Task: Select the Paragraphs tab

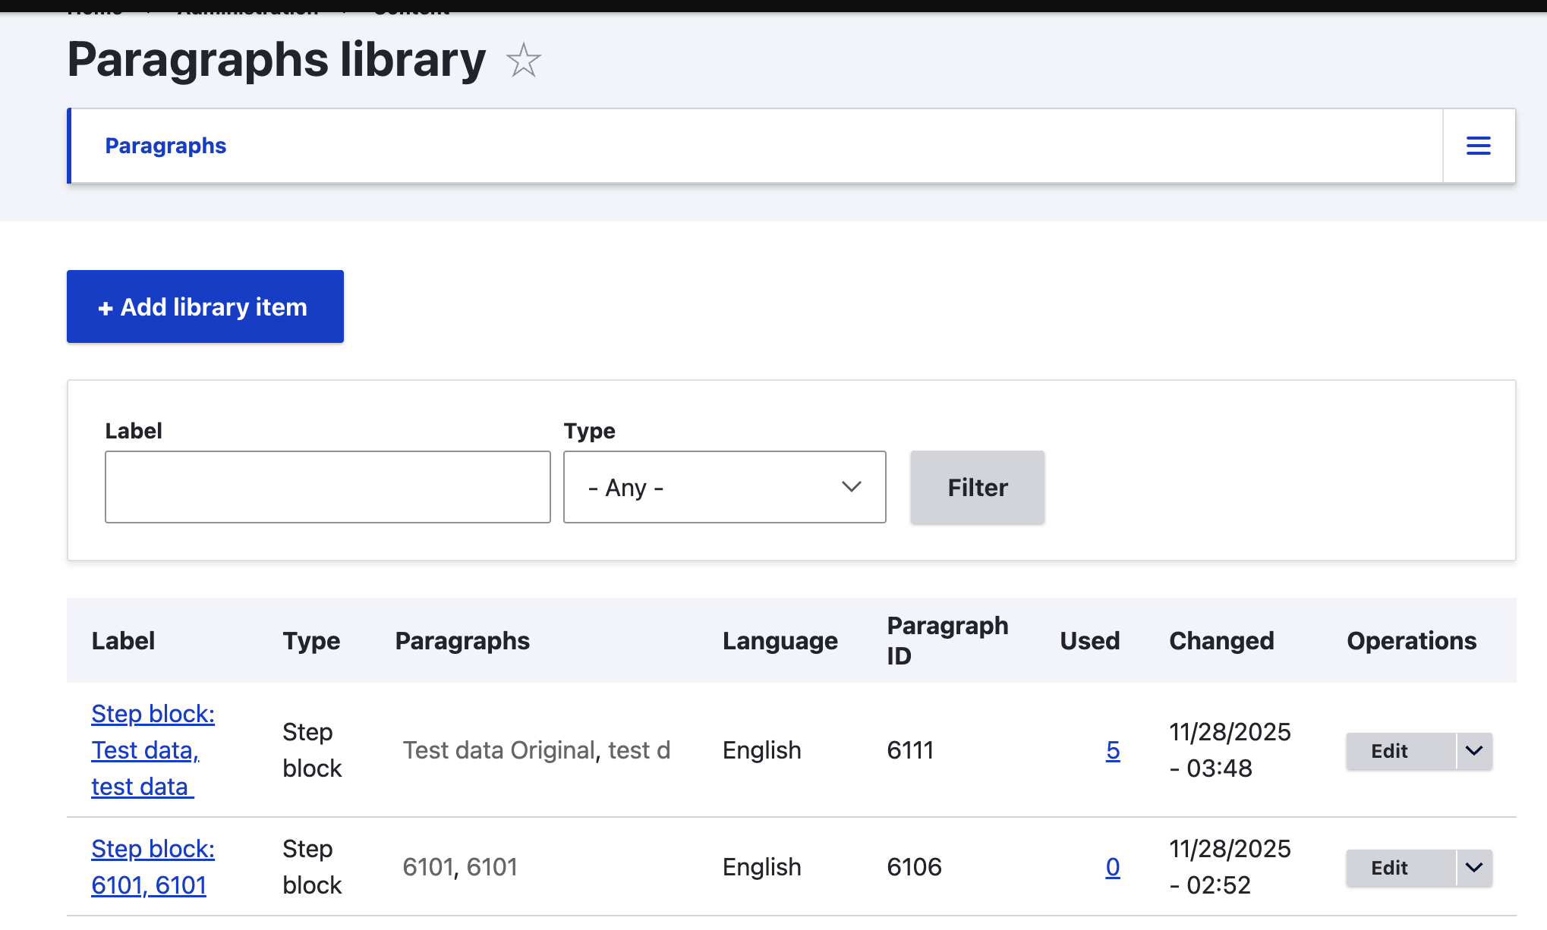Action: tap(165, 146)
